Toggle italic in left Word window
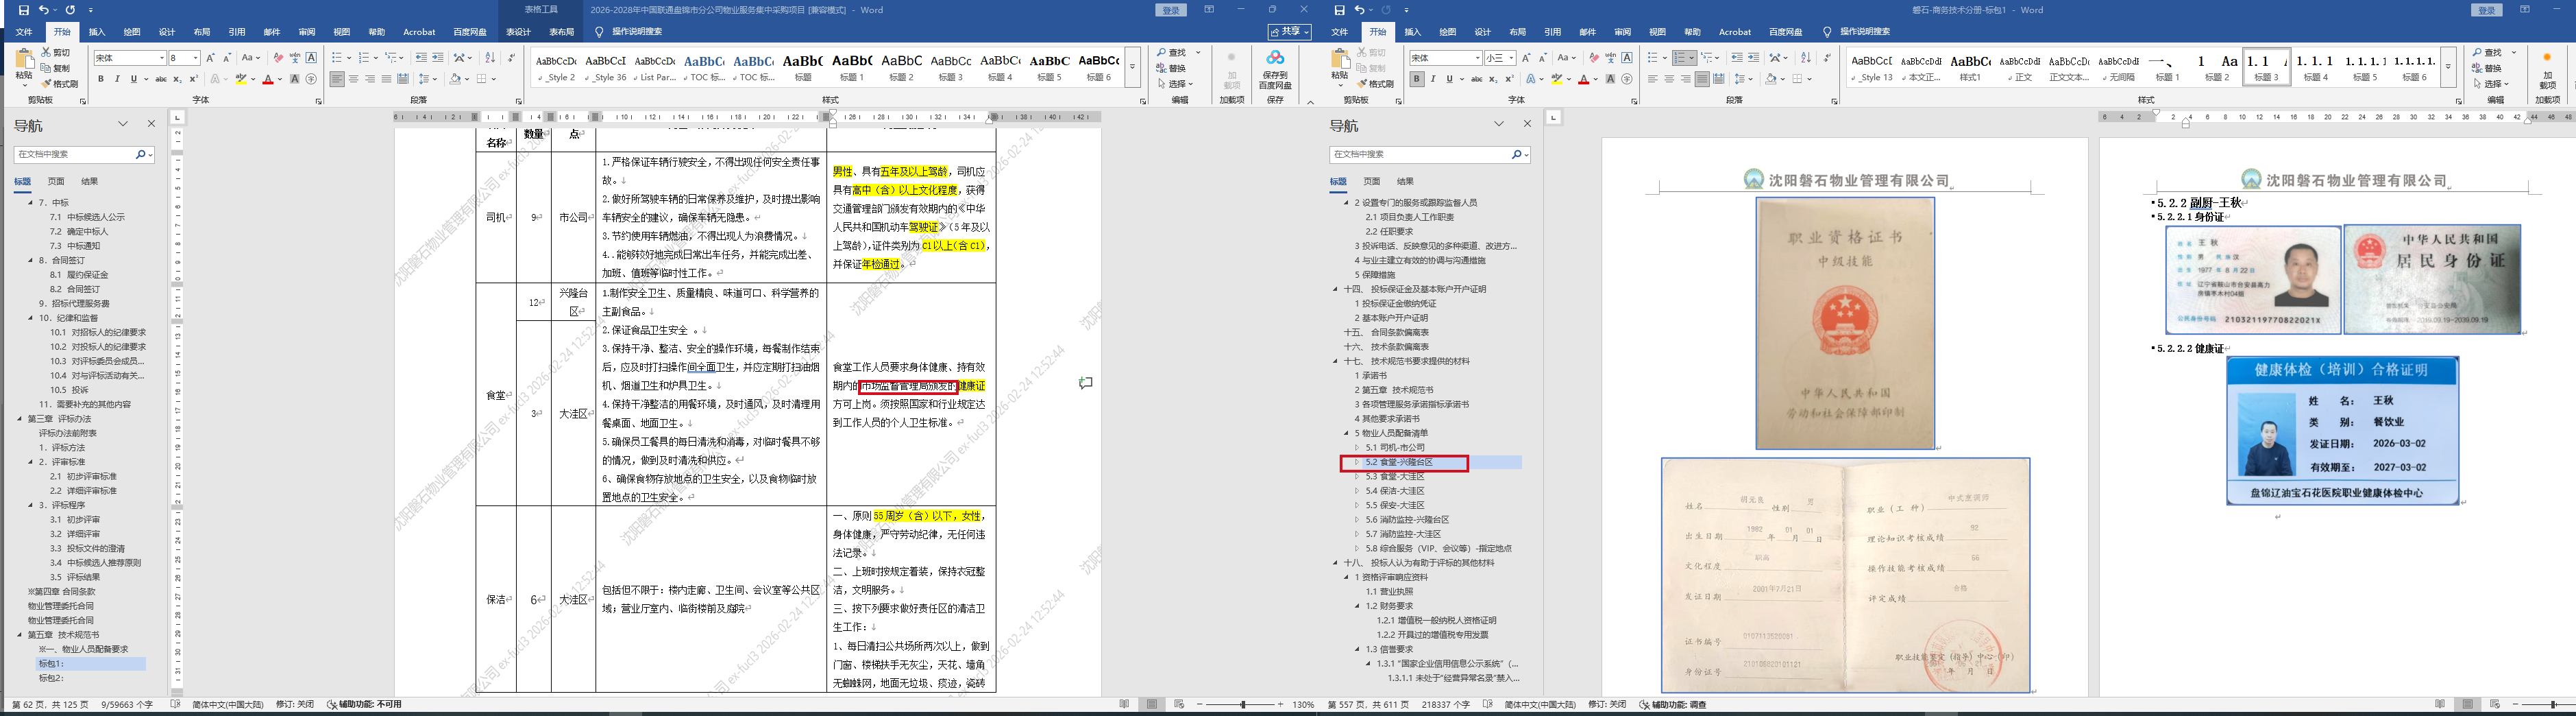 coord(117,79)
